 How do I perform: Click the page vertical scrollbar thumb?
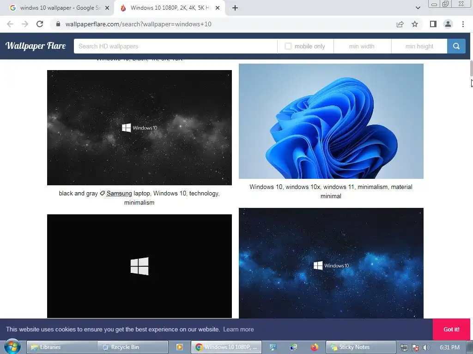(x=471, y=68)
